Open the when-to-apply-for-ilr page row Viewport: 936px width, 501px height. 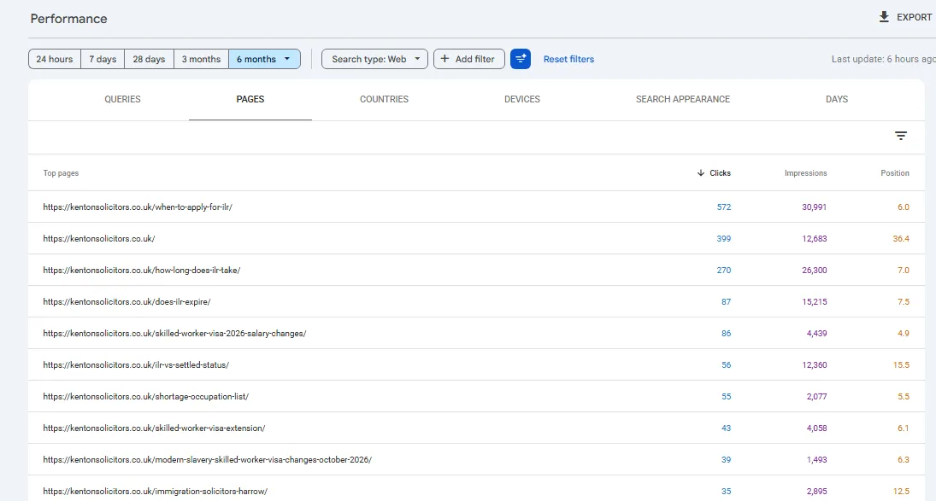click(476, 207)
